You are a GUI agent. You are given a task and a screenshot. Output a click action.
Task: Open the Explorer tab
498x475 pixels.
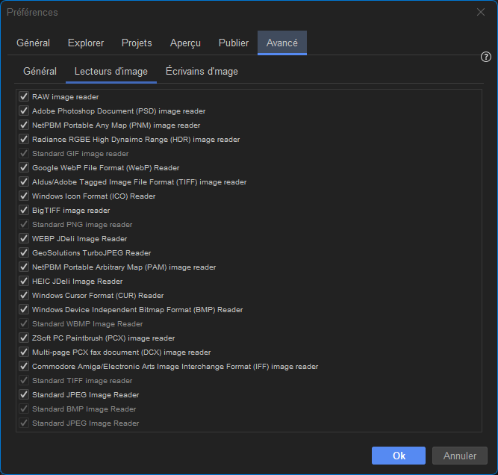tap(86, 43)
